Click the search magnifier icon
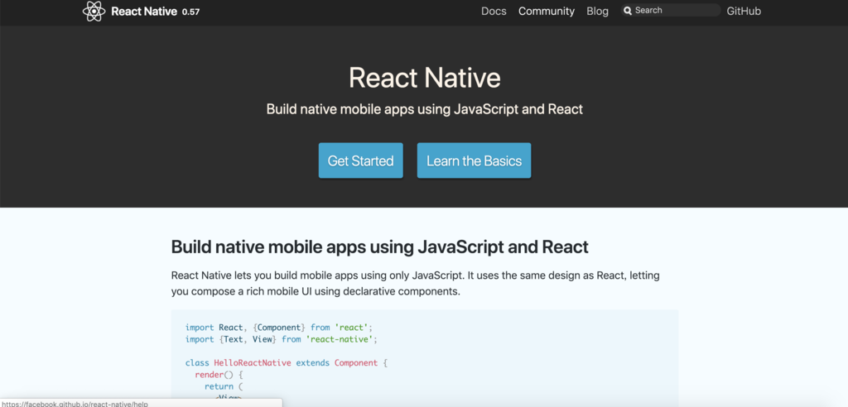 point(628,10)
